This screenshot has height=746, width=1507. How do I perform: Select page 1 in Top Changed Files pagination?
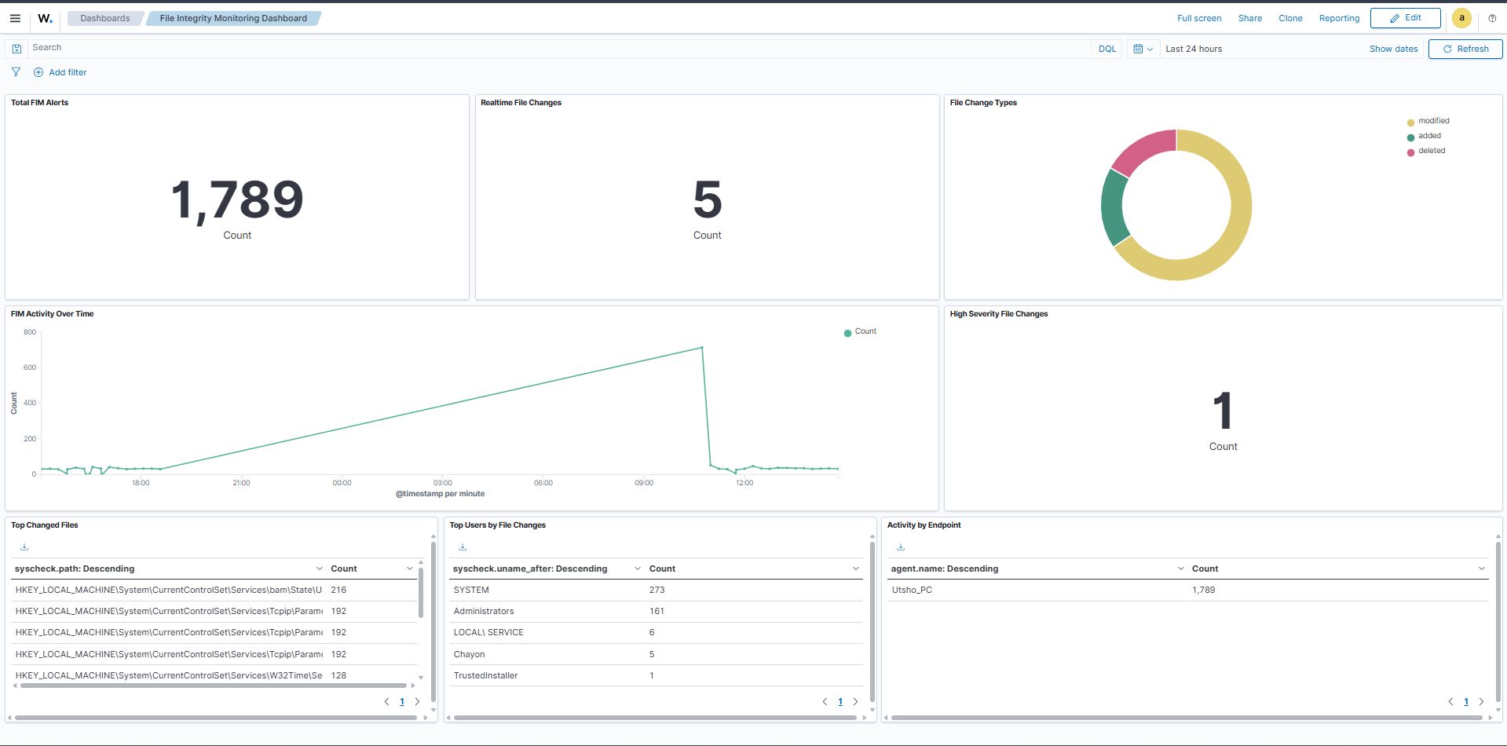click(x=402, y=702)
